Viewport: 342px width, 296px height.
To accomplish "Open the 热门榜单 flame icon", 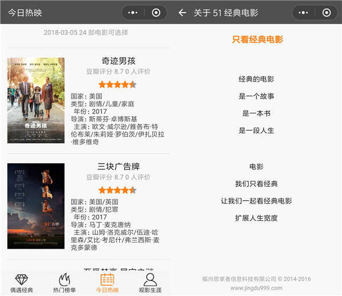I will coord(64,279).
